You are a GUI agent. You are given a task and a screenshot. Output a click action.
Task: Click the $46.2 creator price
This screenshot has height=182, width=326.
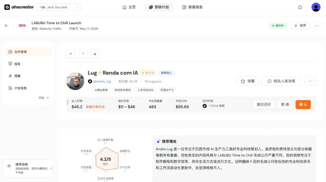77,107
